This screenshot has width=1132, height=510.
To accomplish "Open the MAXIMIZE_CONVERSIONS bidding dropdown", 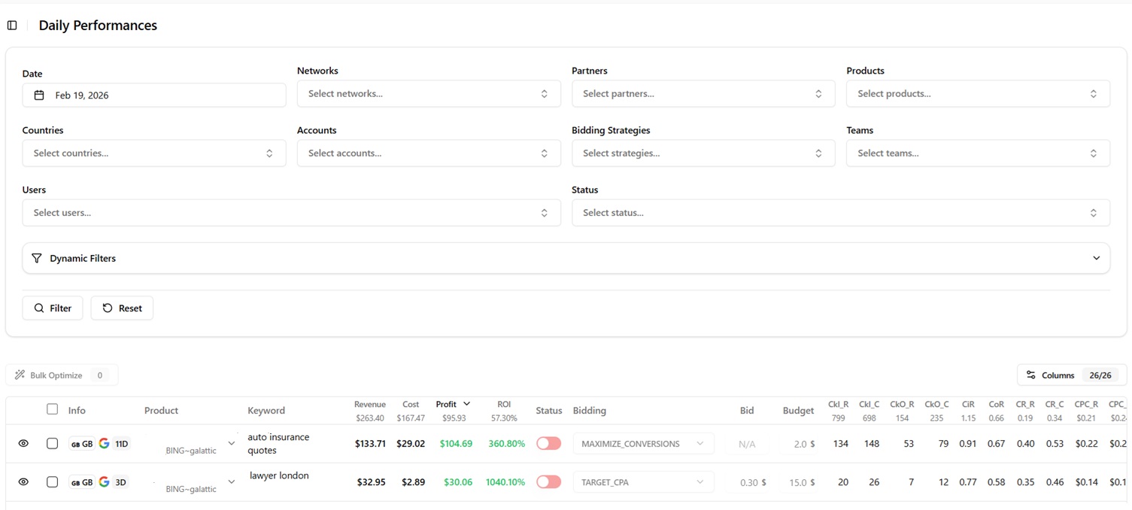I will click(x=643, y=443).
